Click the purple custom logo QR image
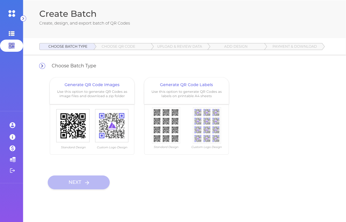Image resolution: width=346 pixels, height=222 pixels. pyautogui.click(x=112, y=126)
